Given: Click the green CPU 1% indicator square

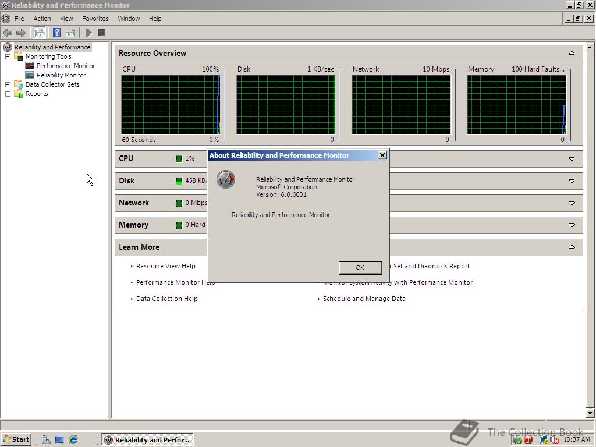Looking at the screenshot, I should (179, 159).
